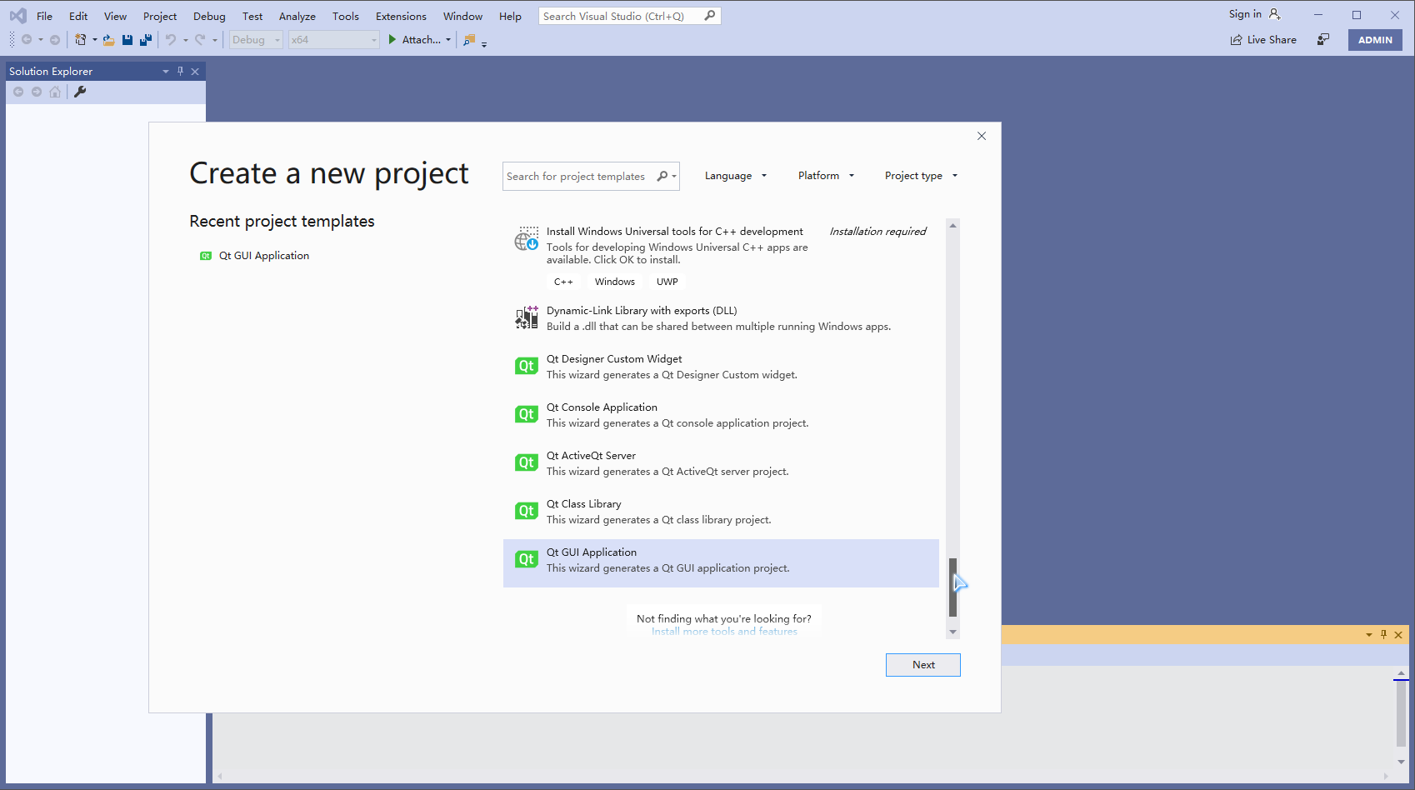
Task: Click the Navigate Backward toolbar icon
Action: point(27,39)
